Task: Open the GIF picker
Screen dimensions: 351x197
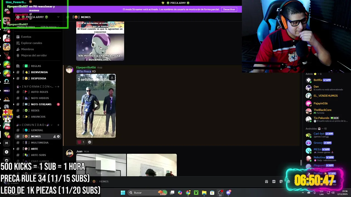Action: pos(274,181)
